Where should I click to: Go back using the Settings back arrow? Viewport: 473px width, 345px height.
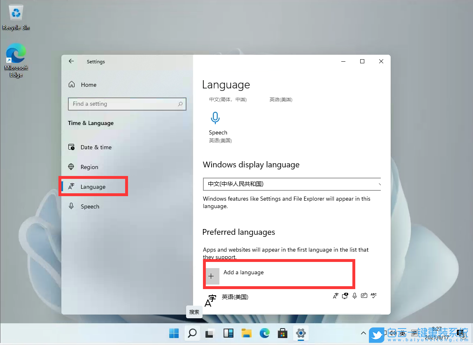(71, 60)
